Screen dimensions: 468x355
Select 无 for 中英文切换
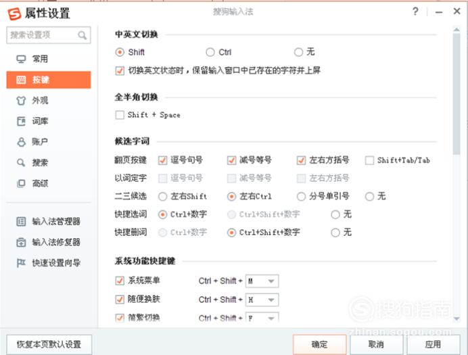(x=298, y=52)
